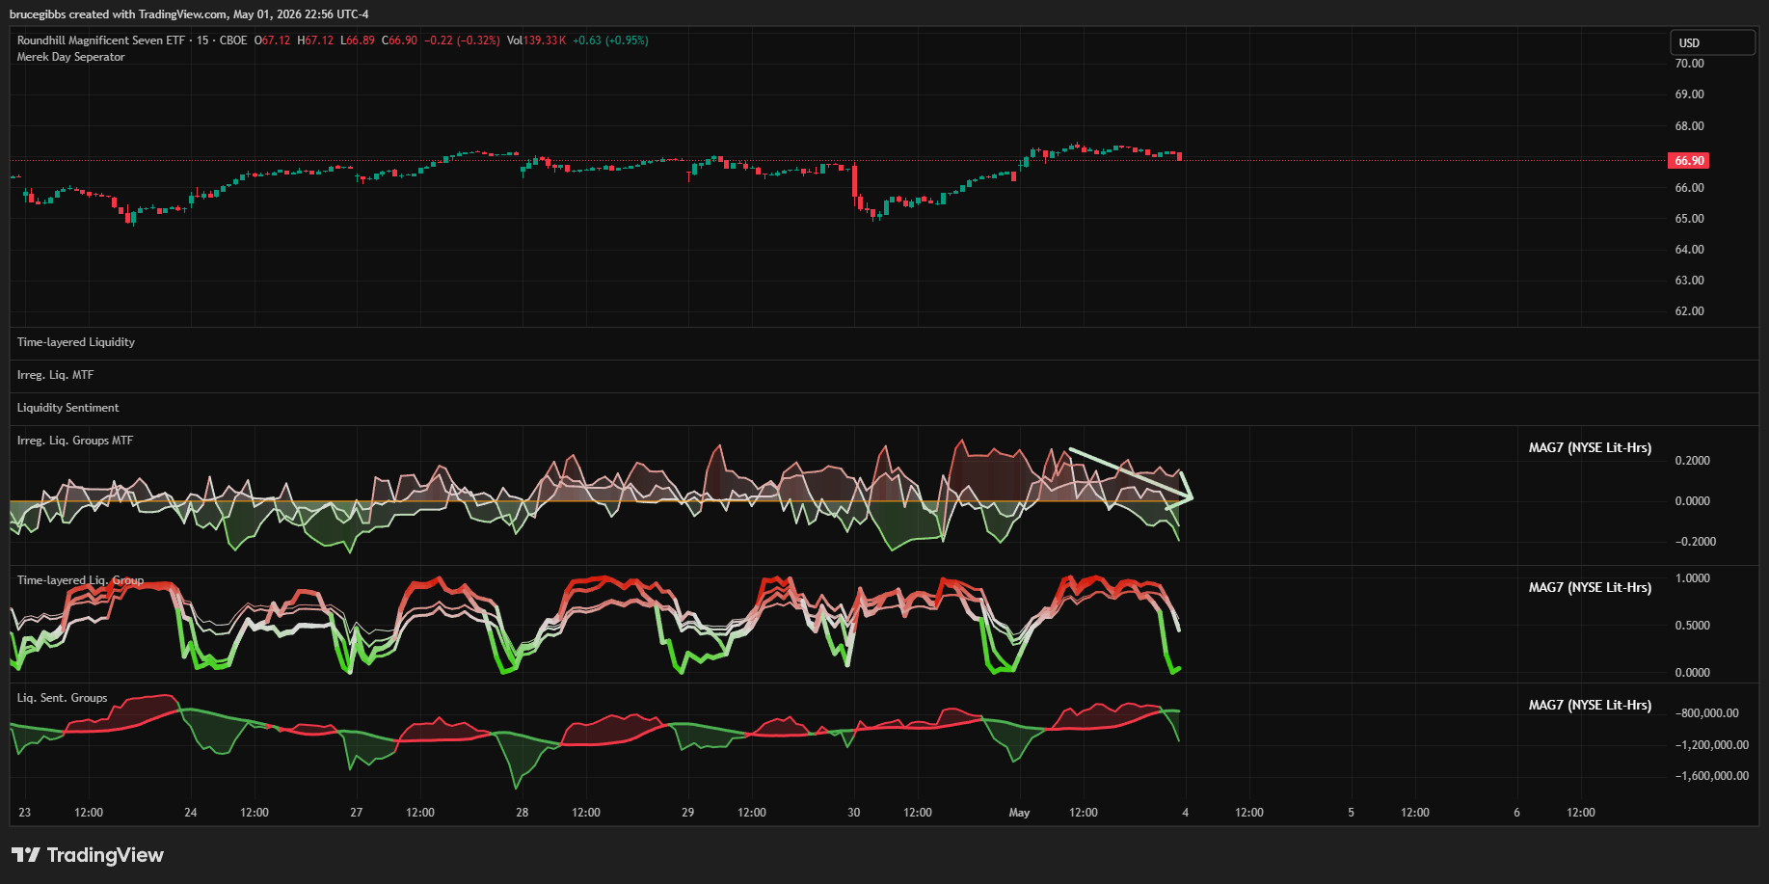Expand the Liquidity Sentiment pane

click(x=67, y=408)
